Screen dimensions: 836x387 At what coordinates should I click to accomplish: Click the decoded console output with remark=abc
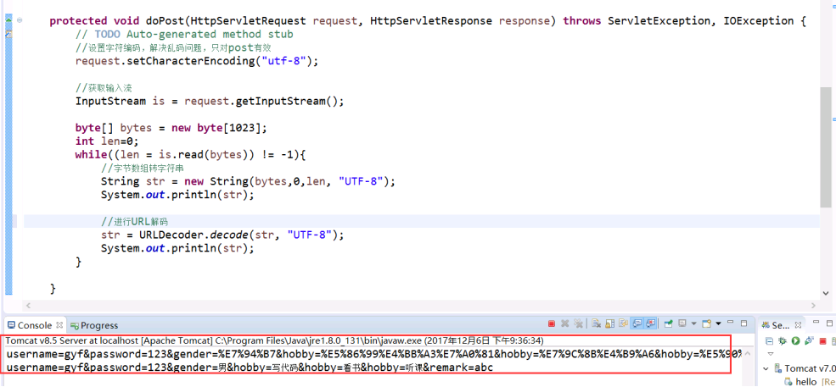pos(250,368)
